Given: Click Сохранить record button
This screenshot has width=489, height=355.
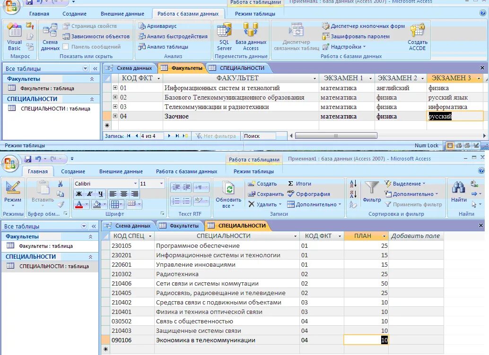Looking at the screenshot, I should 266,194.
